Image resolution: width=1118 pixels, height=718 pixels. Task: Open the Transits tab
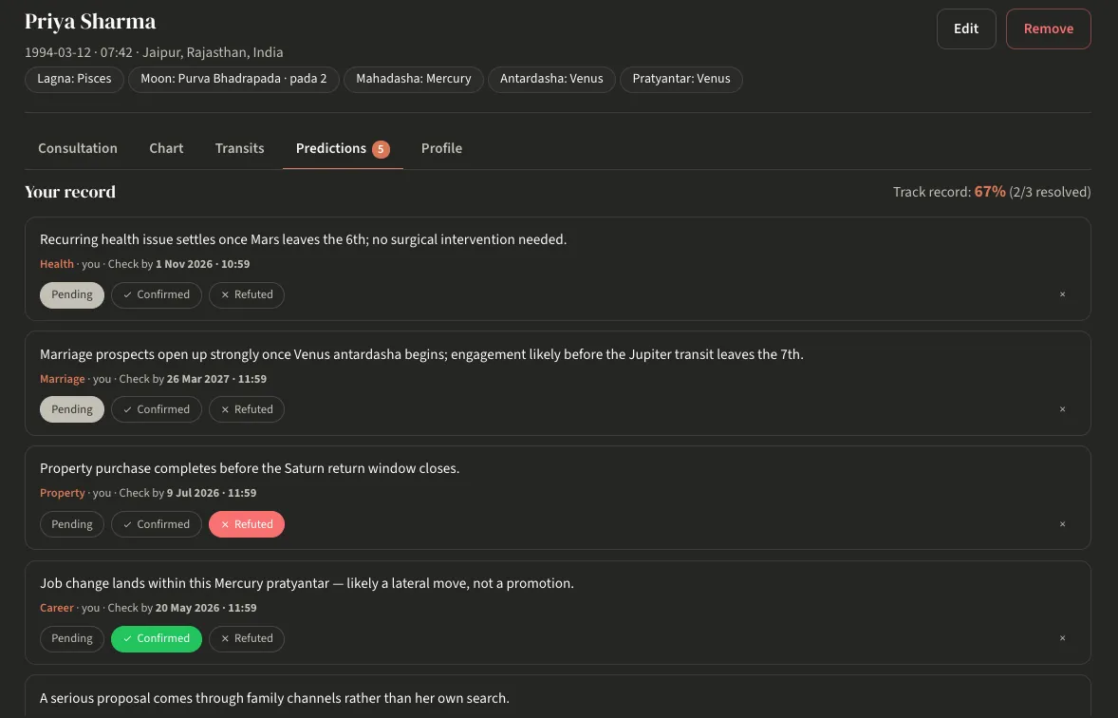[239, 148]
